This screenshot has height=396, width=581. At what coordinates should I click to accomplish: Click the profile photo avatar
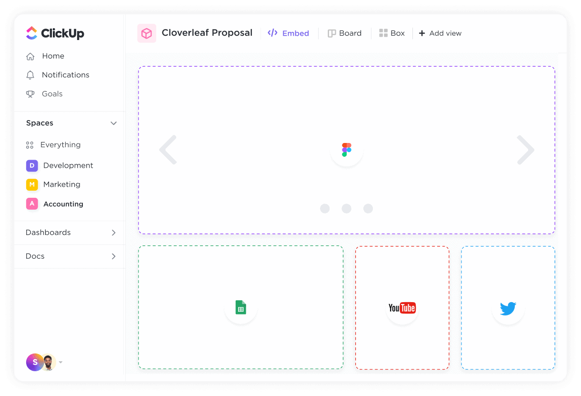[x=49, y=362]
